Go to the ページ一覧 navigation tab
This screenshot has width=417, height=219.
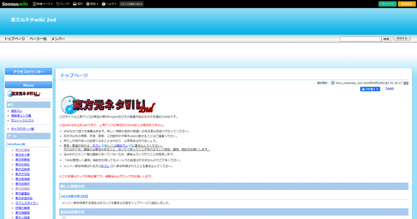coord(38,39)
